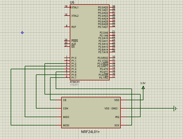Click the P0.0/AD0 pin 39
The image size is (183, 139).
click(x=112, y=7)
